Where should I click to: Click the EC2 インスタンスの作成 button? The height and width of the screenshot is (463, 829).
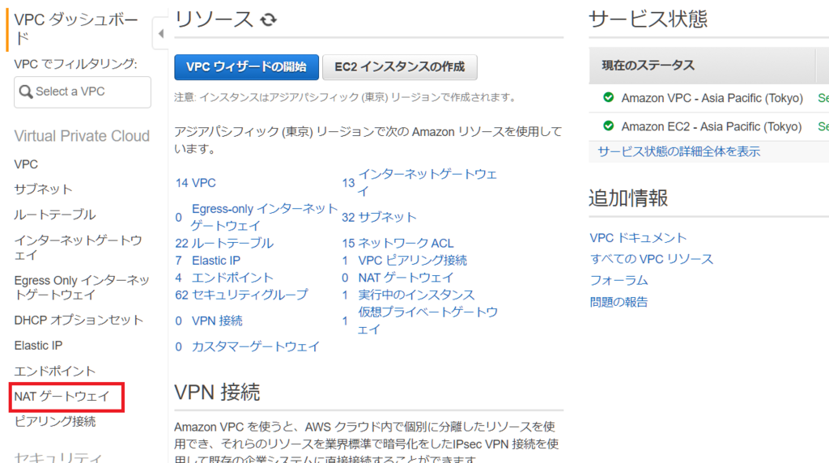[400, 67]
